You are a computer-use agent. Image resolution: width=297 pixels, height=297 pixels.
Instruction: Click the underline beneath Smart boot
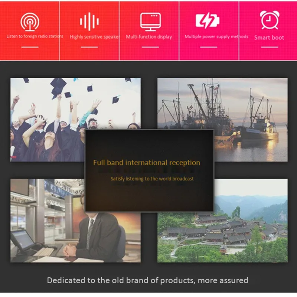270,47
